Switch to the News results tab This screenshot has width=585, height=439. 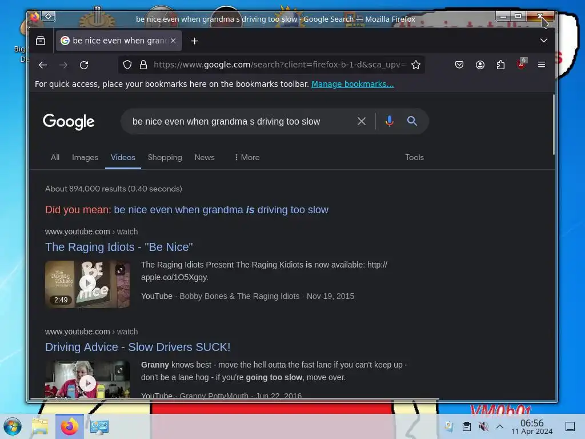[205, 158]
